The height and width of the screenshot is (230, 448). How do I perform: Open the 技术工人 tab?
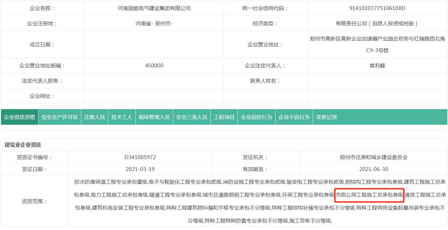(x=122, y=117)
